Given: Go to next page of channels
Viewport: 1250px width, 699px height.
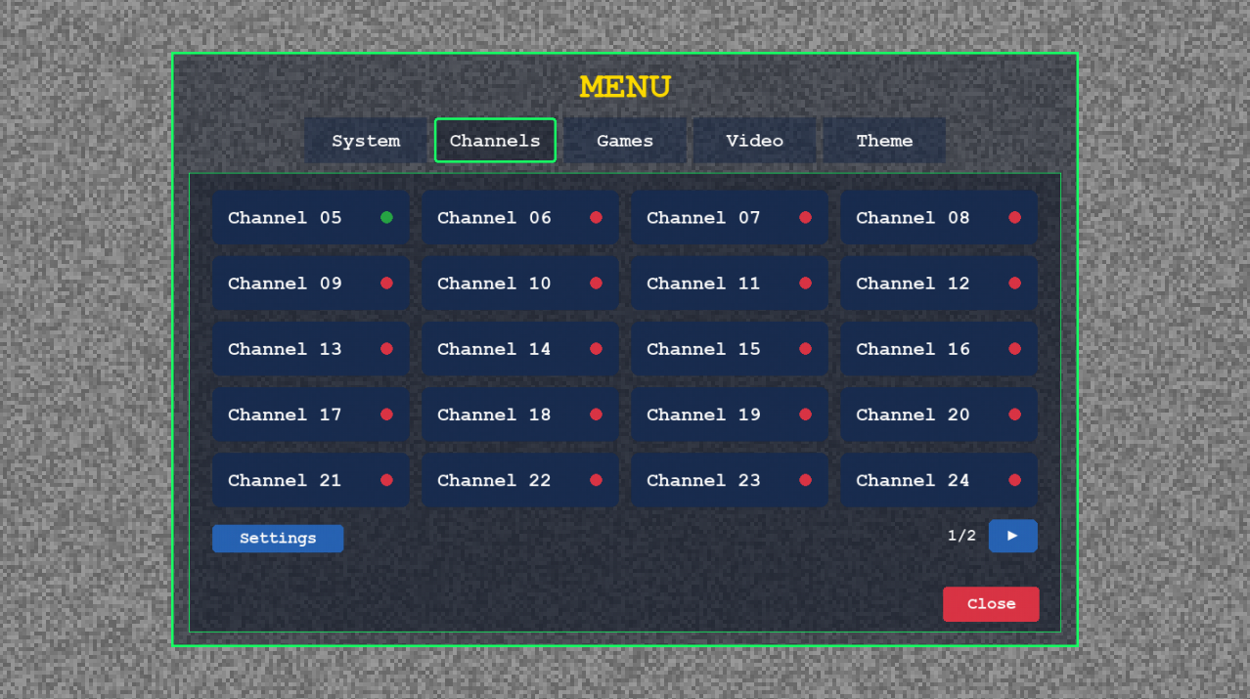Looking at the screenshot, I should click(1012, 536).
